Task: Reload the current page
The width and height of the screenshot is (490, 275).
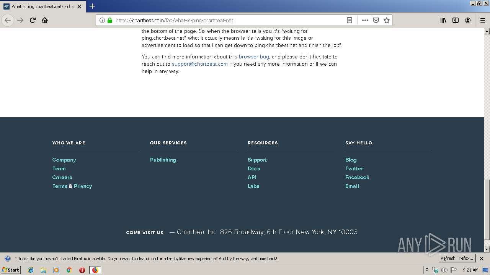Action: 33,20
